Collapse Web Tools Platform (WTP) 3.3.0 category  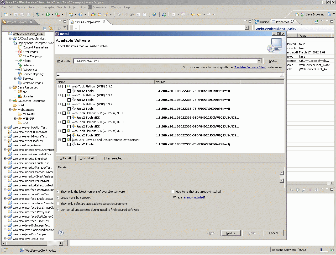(59, 86)
